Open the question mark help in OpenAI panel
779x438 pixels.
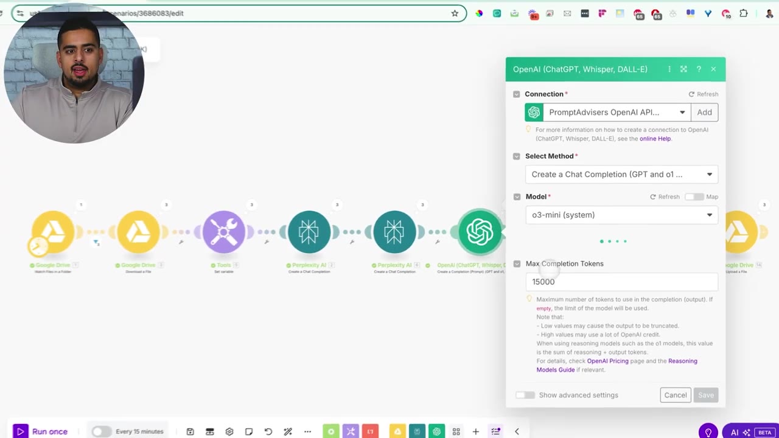pyautogui.click(x=699, y=69)
